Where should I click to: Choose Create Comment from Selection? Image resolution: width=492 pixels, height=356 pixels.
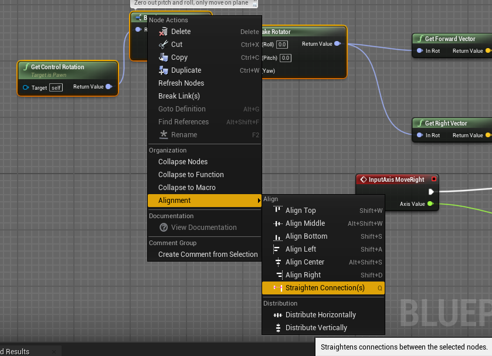coord(204,255)
